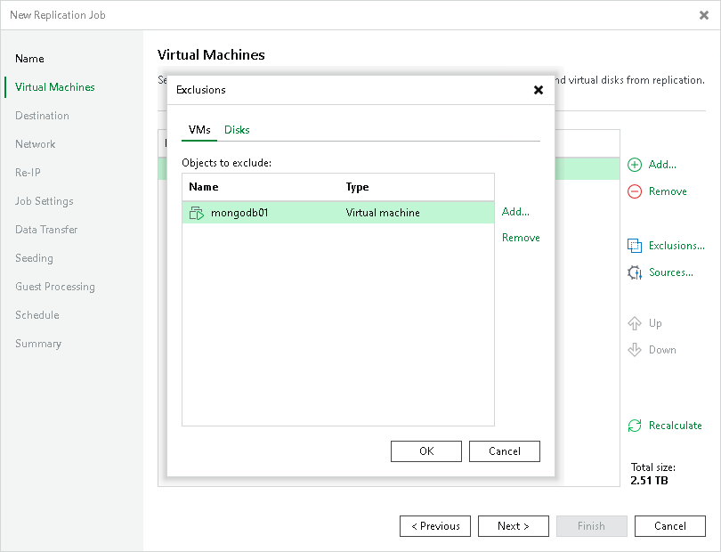This screenshot has height=552, width=721.
Task: Go to the Name wizard step
Action: click(29, 59)
